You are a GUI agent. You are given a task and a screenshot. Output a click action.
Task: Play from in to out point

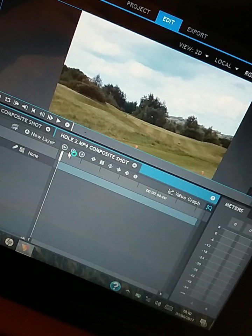point(67,125)
